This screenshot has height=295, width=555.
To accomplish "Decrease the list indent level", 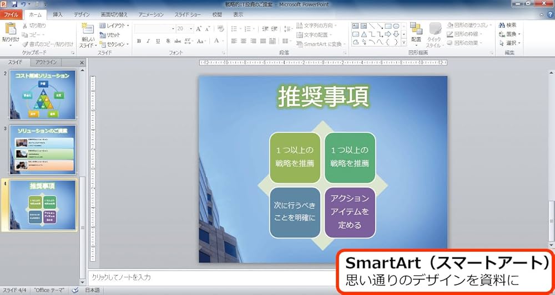I will (265, 29).
